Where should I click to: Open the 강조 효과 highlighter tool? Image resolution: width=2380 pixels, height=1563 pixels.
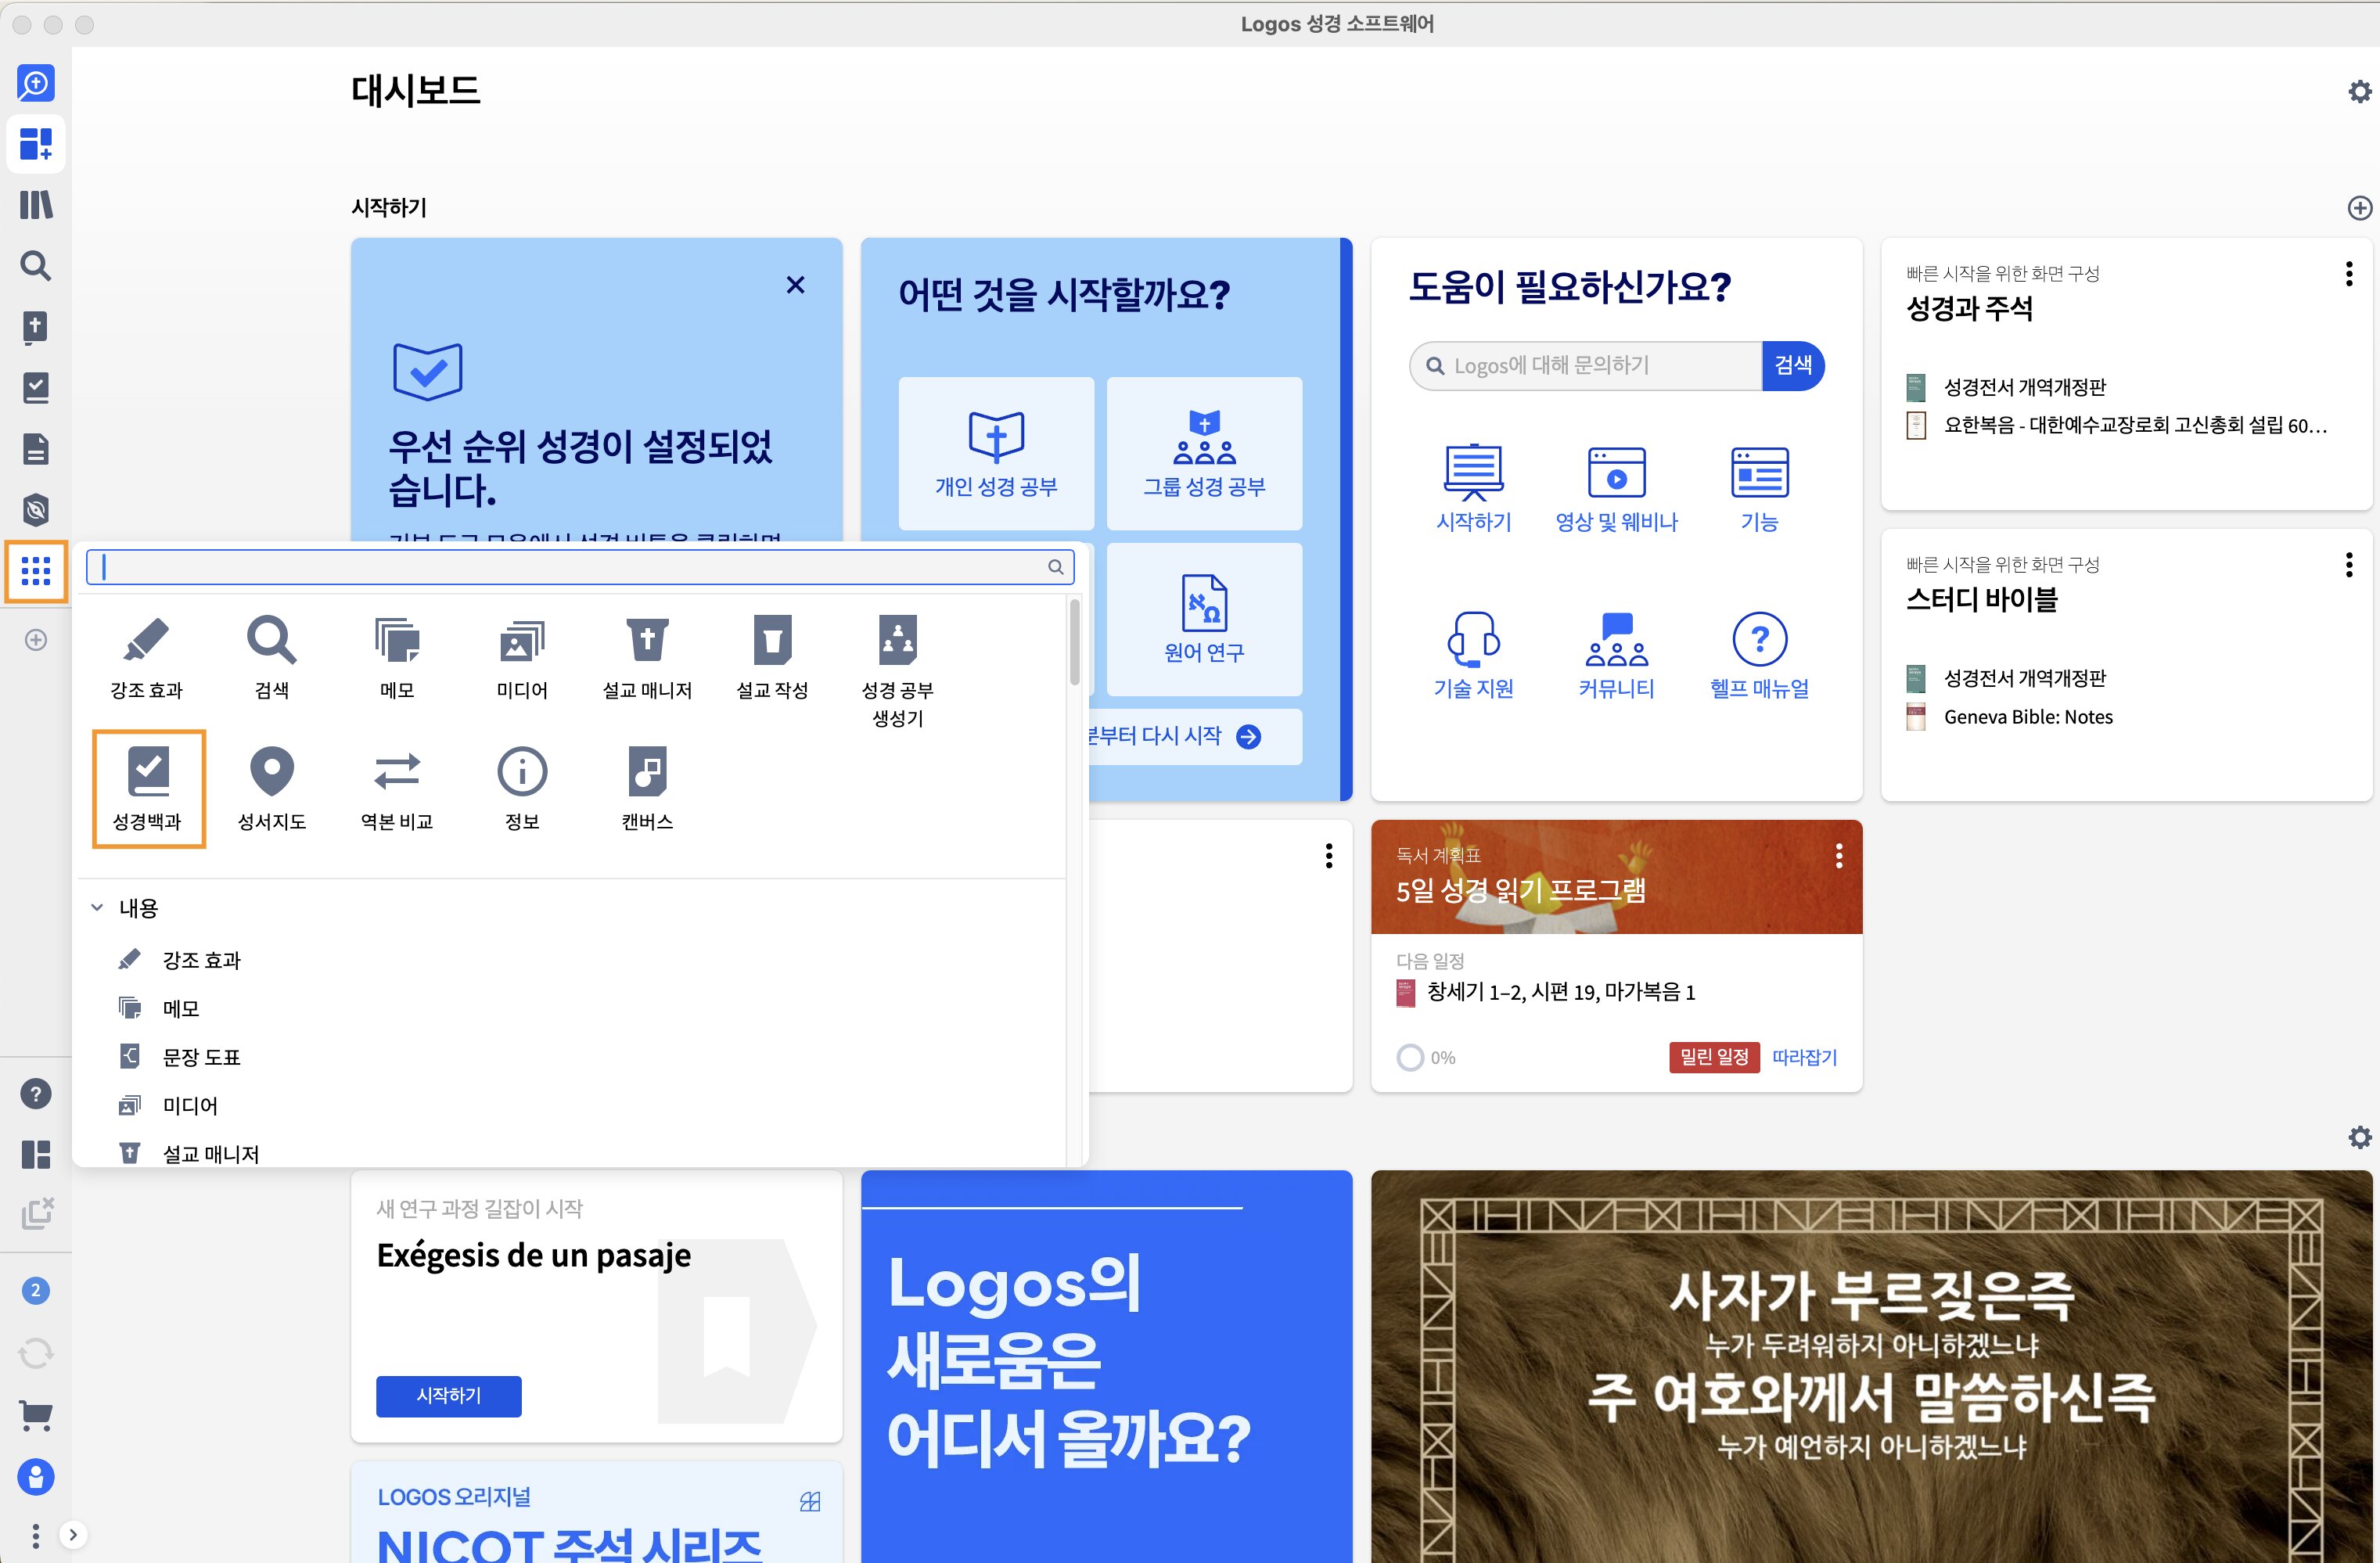coord(147,658)
